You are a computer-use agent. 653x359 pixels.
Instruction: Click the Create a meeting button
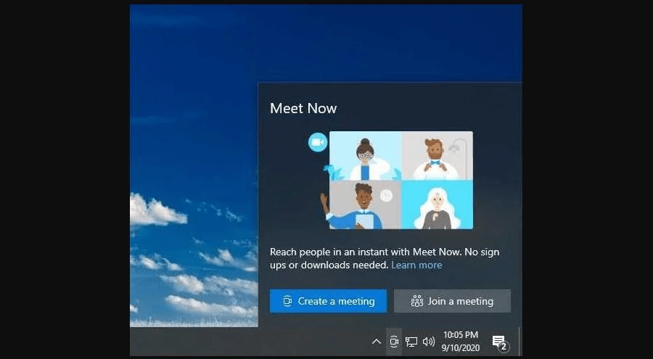[328, 301]
